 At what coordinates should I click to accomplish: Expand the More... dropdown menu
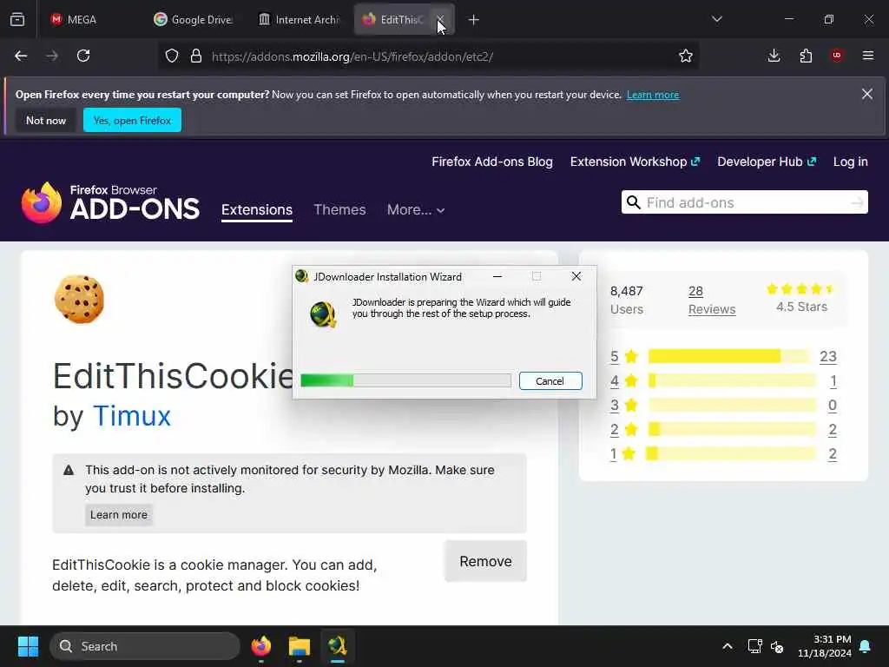click(416, 210)
